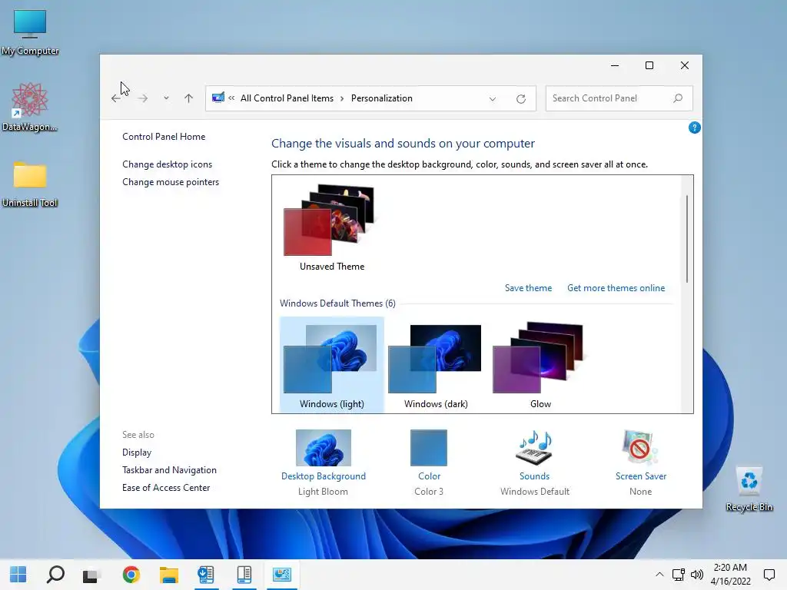Open the Sounds settings icon
Viewport: 787px width, 590px height.
point(534,448)
